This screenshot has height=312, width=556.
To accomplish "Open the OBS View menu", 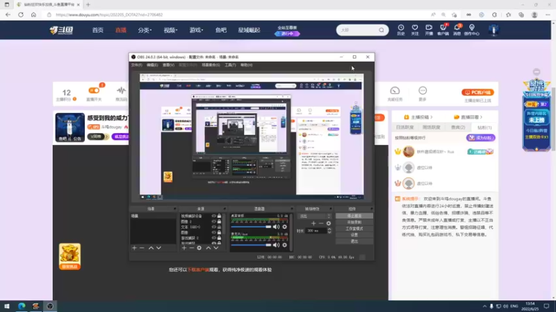I will (168, 65).
